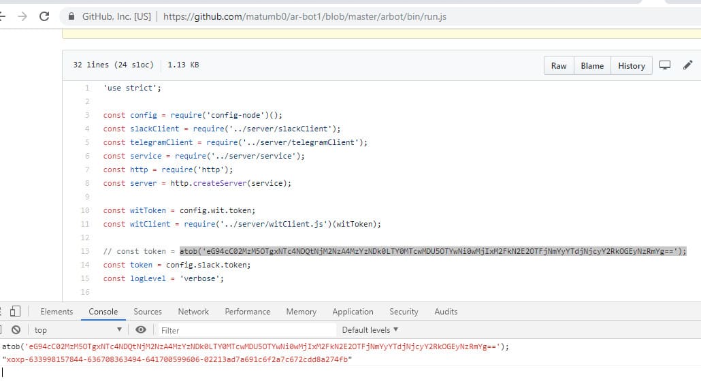Select the Sources tab
This screenshot has height=390, width=701.
point(148,312)
